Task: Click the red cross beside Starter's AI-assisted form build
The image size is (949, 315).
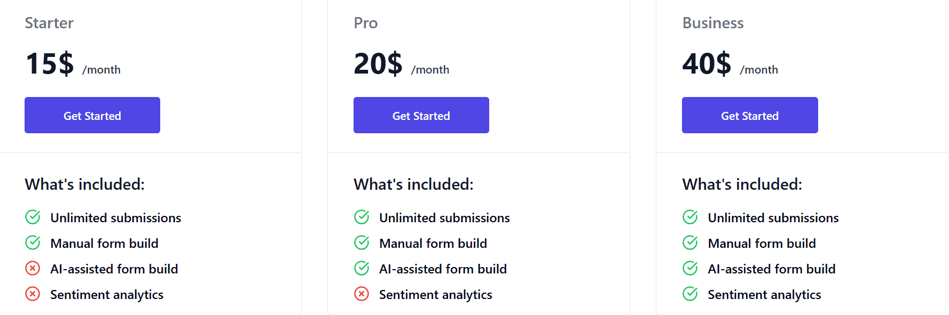Action: coord(33,269)
